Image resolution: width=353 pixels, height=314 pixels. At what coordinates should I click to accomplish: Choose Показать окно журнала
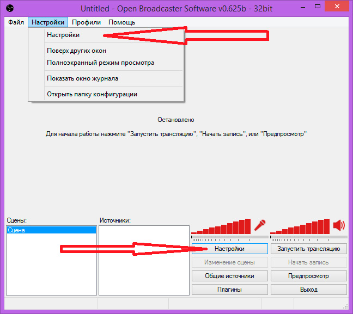[106, 78]
